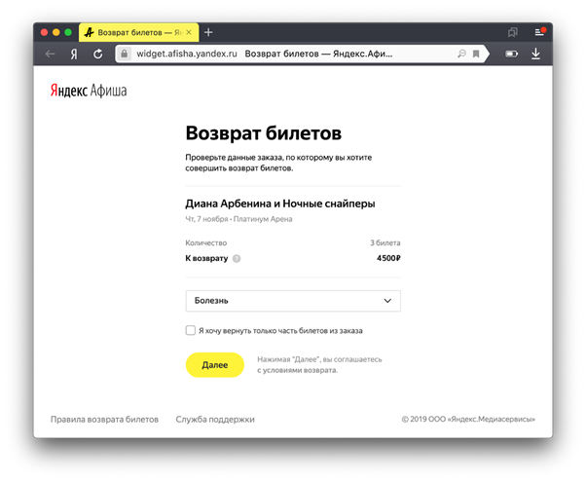Image resolution: width=586 pixels, height=482 pixels.
Task: Open the tab overview icon in the title bar
Action: click(513, 32)
